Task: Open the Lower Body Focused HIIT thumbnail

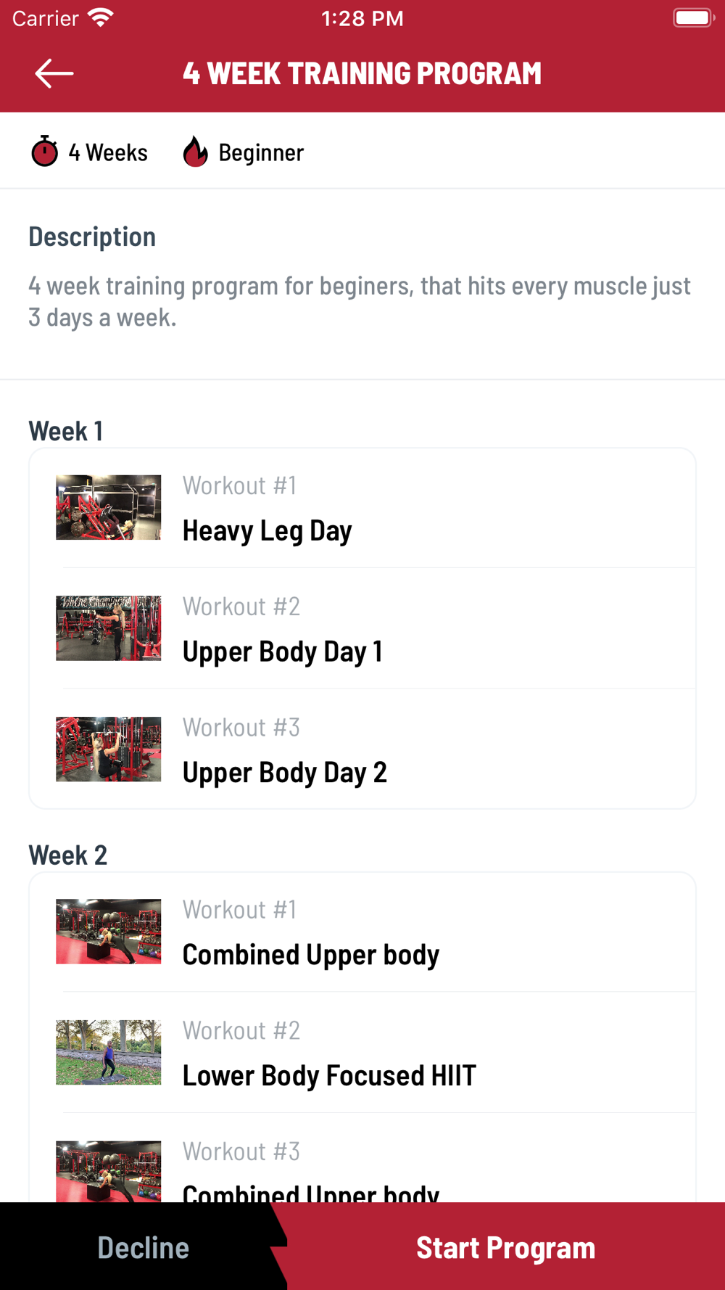Action: click(x=109, y=1052)
